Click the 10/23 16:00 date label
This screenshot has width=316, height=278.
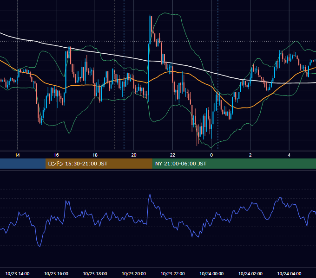[x=56, y=273]
